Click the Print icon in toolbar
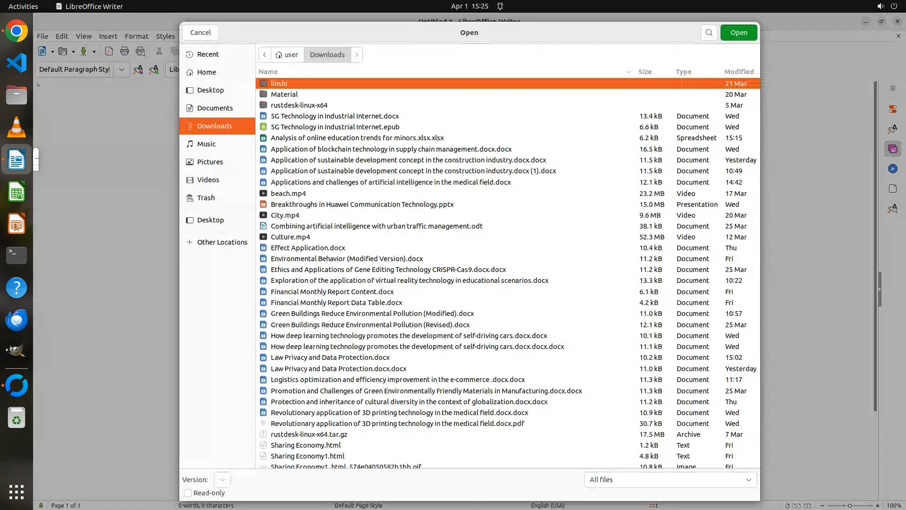 (x=125, y=51)
